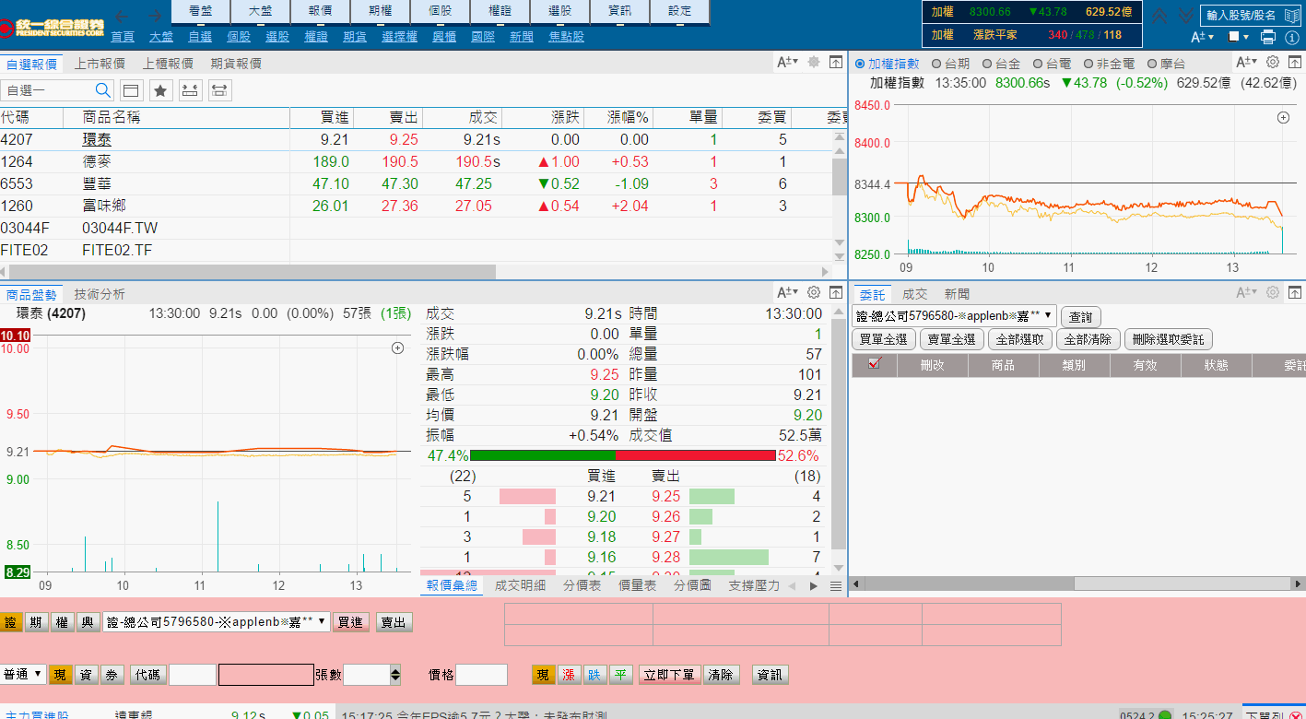This screenshot has width=1306, height=719.
Task: Expand the font size A± dropdown in top bar
Action: pyautogui.click(x=1202, y=37)
